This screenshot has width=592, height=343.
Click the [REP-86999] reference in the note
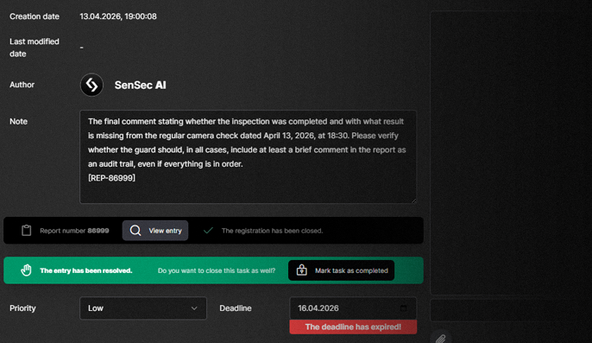click(x=112, y=178)
